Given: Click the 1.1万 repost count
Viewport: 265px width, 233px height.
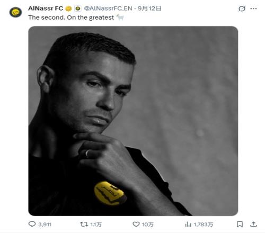Looking at the screenshot, I should click(96, 225).
